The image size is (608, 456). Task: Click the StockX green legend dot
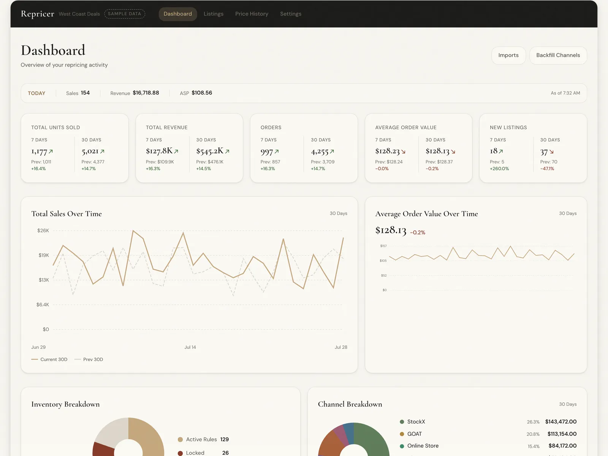click(402, 422)
